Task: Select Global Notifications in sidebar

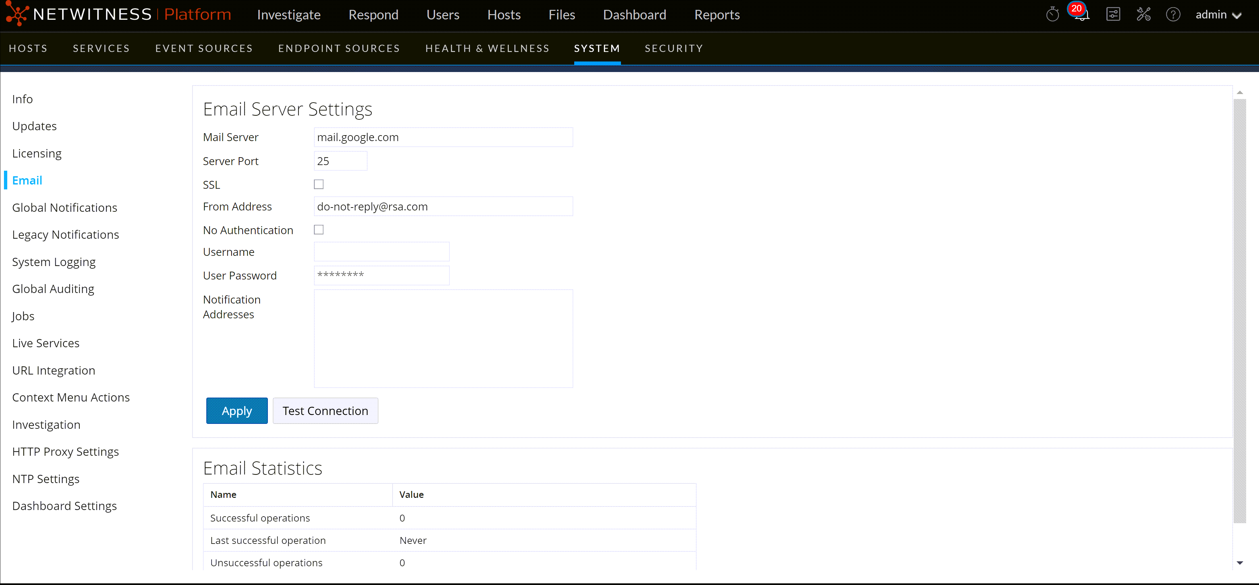Action: click(64, 207)
